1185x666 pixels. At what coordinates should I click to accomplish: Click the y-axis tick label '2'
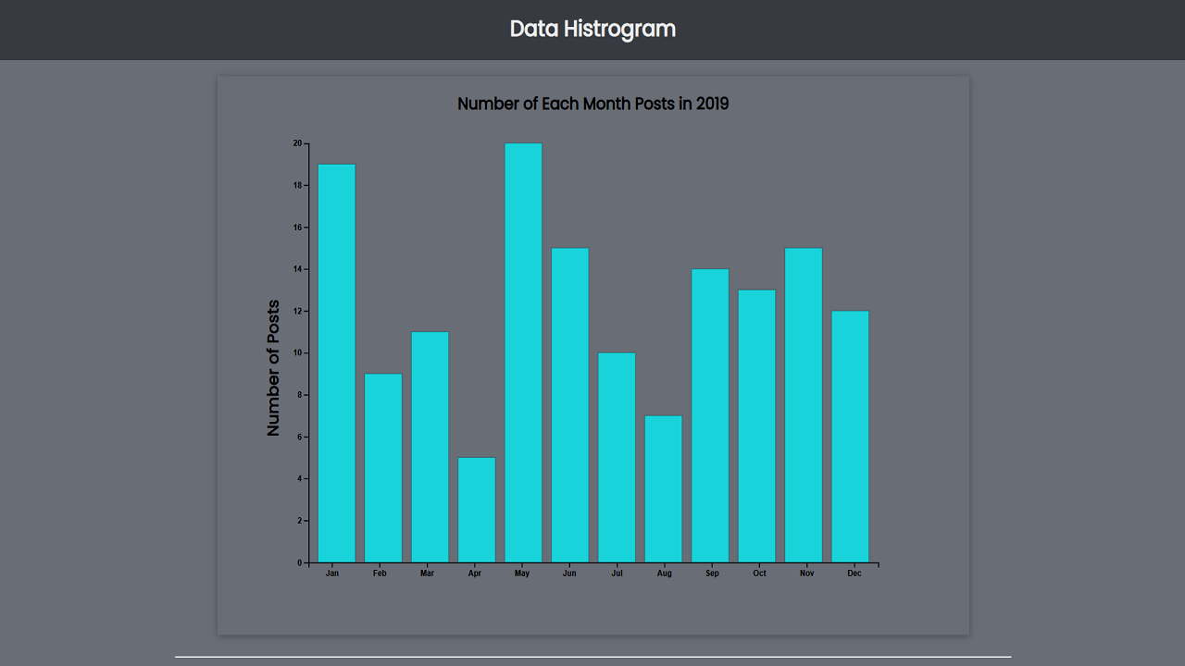pos(300,521)
